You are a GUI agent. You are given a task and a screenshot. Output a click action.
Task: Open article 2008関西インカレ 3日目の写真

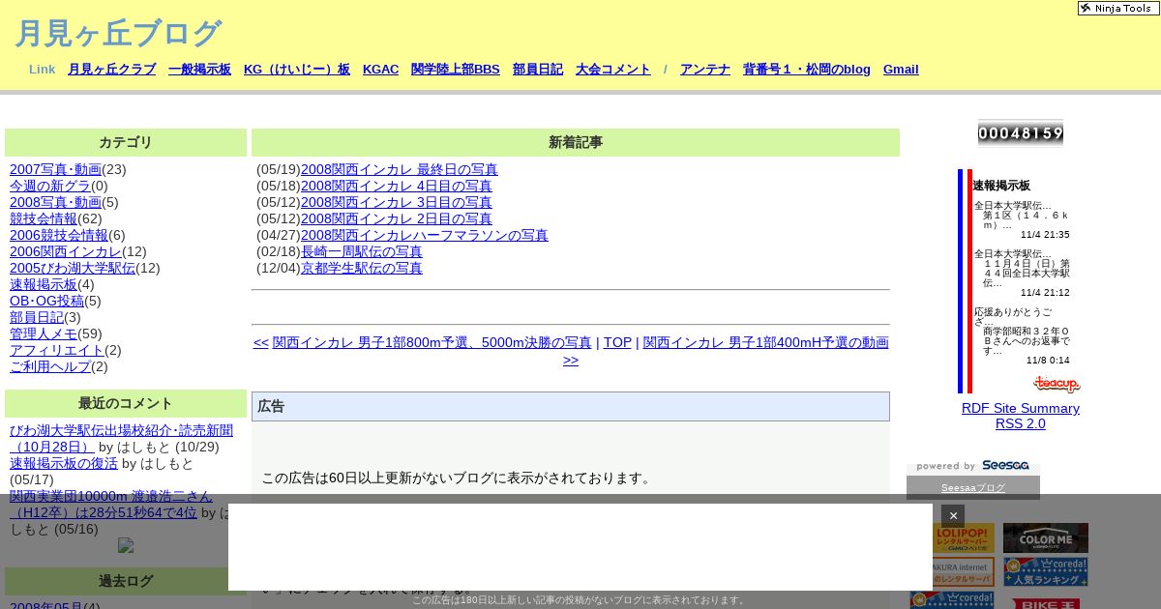coord(397,202)
